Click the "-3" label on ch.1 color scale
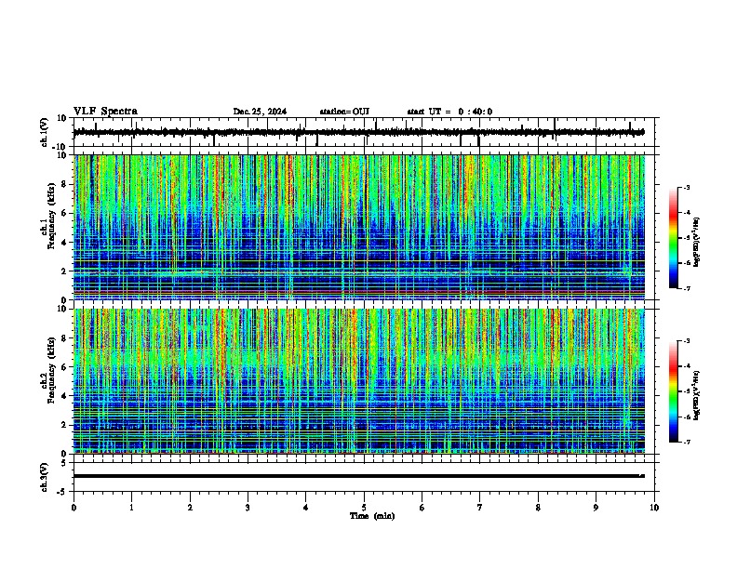Image resolution: width=737 pixels, height=569 pixels. point(686,187)
